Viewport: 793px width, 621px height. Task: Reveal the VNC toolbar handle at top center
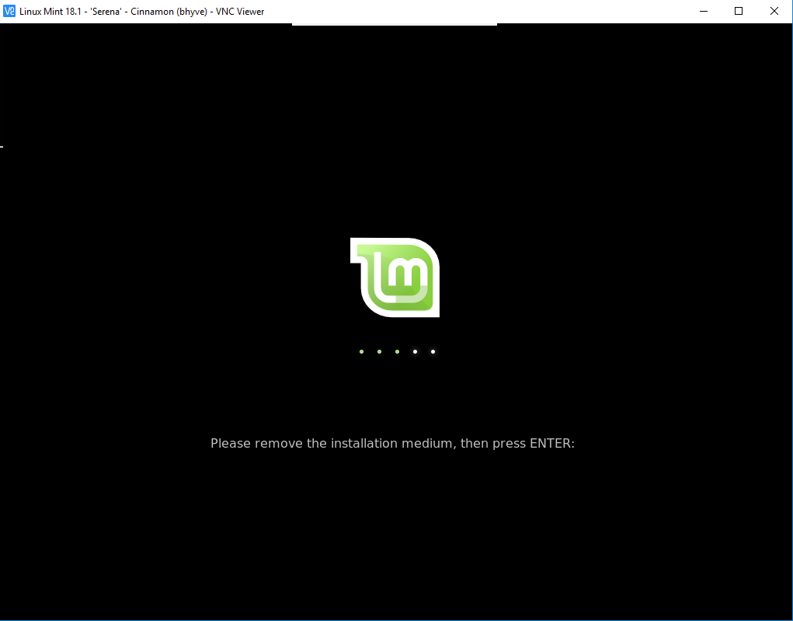pos(395,24)
